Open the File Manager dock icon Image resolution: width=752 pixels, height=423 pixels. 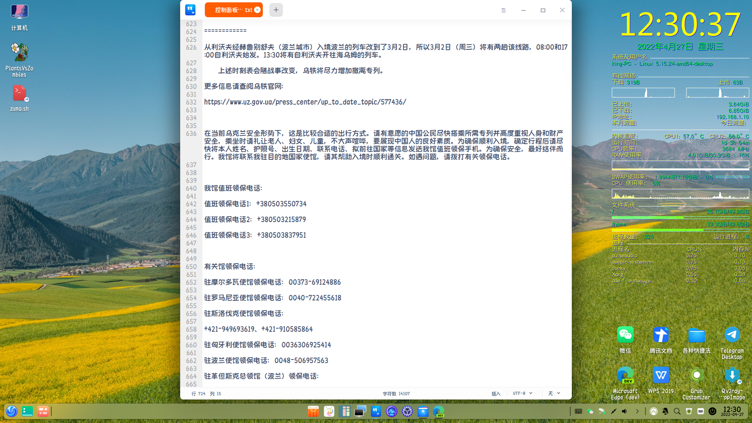[423, 412]
